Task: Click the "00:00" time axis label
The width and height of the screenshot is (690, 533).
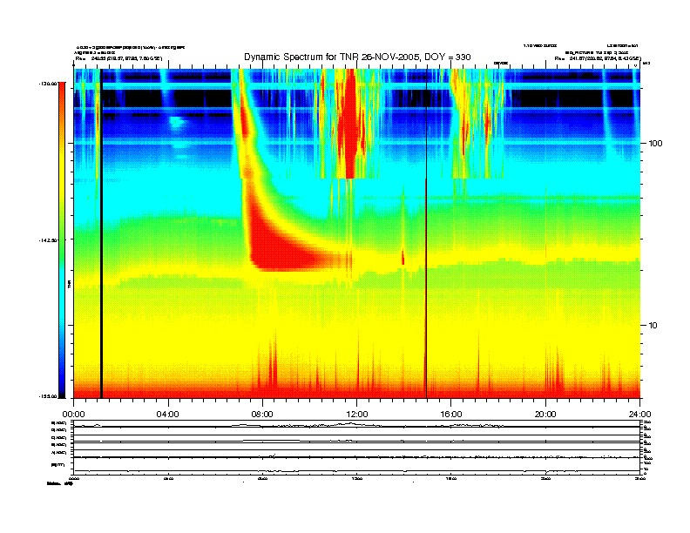Action: 73,415
